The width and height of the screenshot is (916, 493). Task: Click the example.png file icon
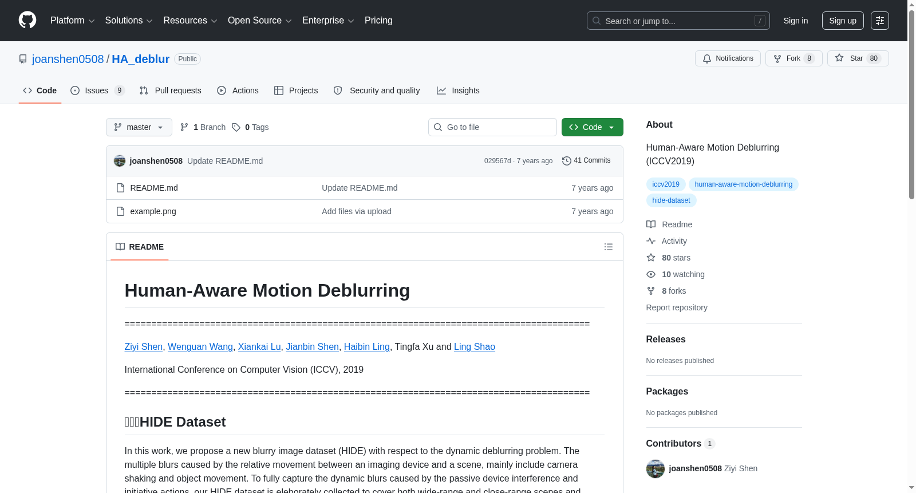point(120,211)
